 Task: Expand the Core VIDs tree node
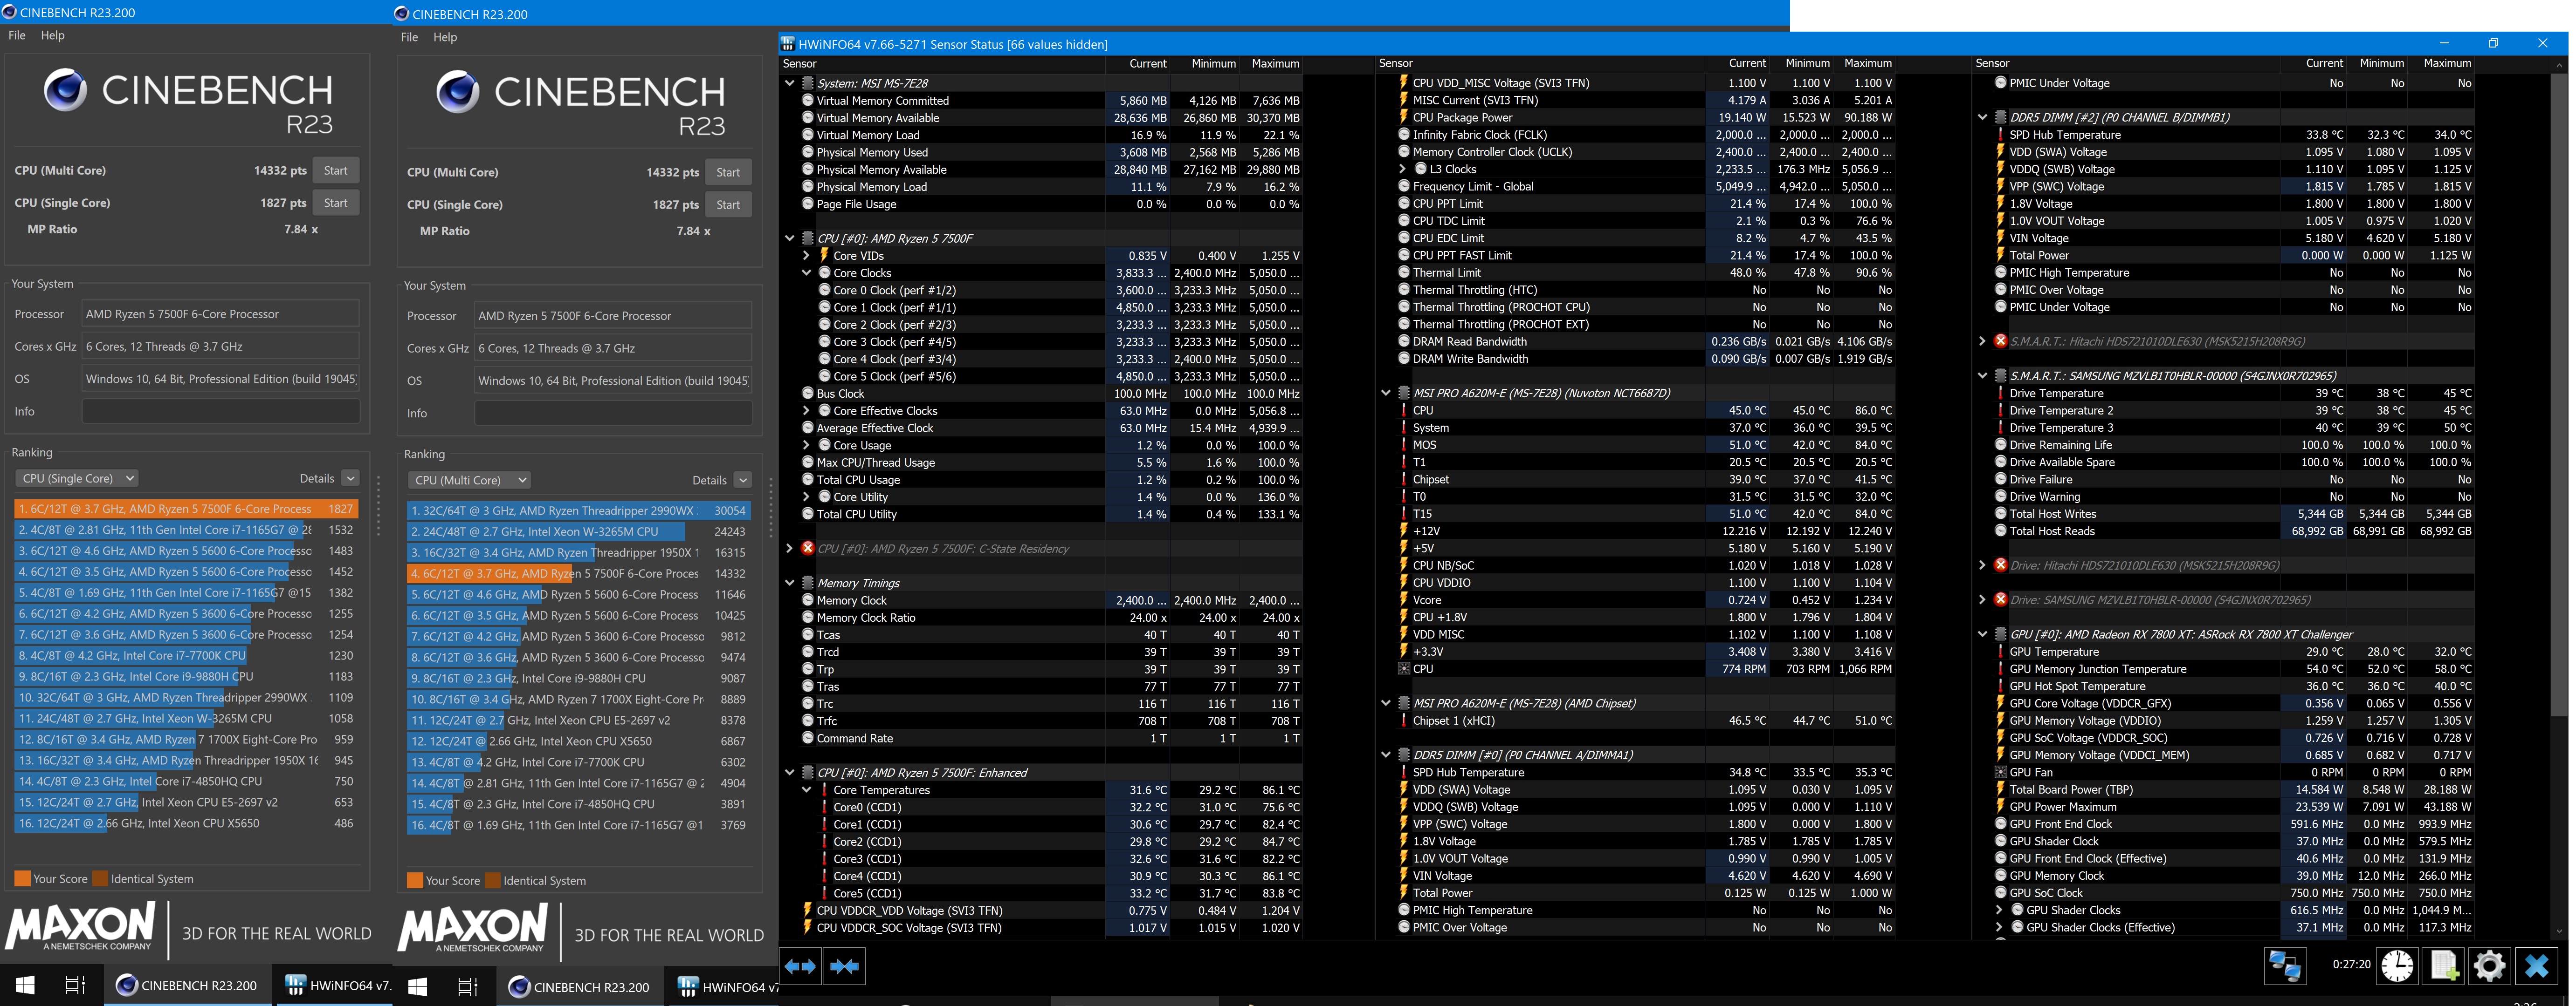tap(806, 256)
